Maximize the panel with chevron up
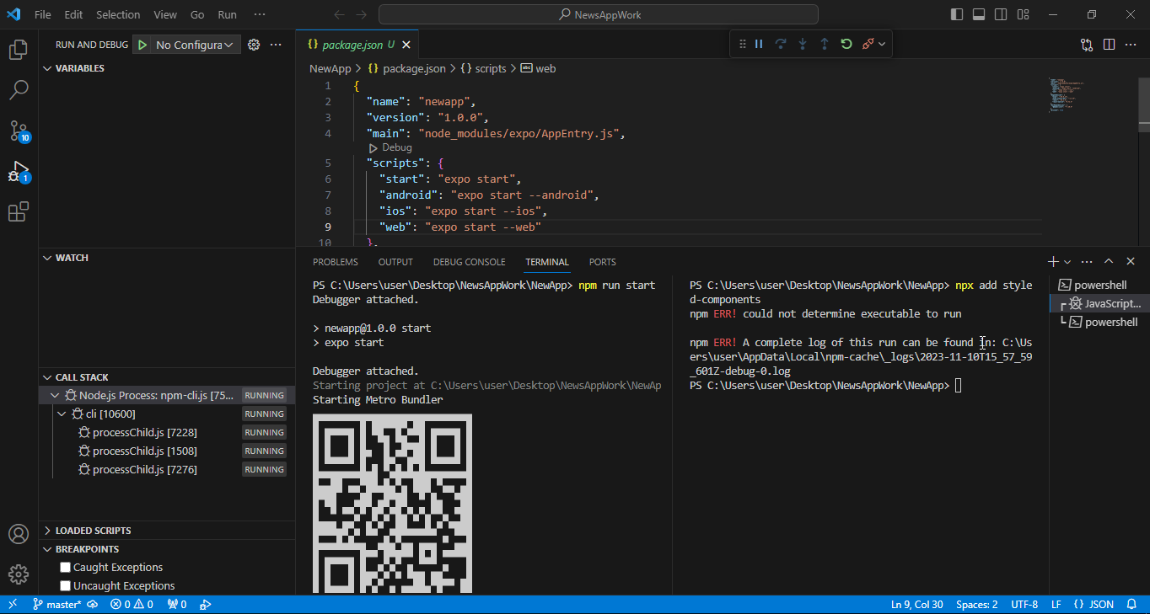 click(1109, 262)
